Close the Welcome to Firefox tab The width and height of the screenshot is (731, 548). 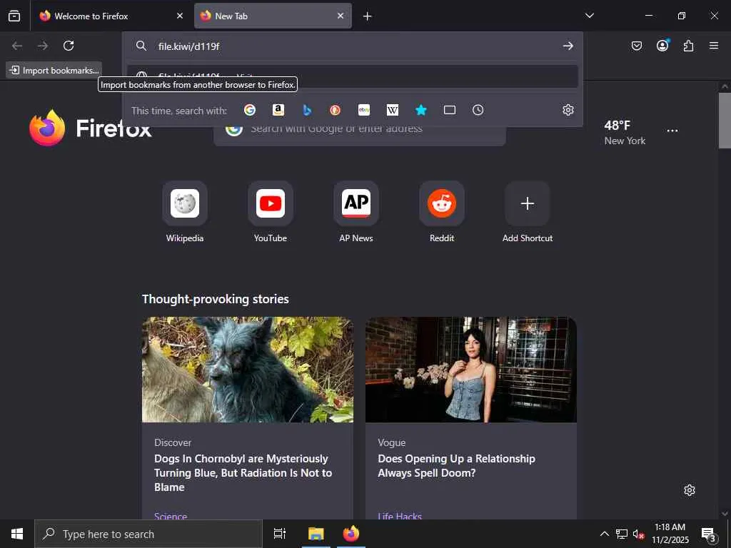(179, 16)
